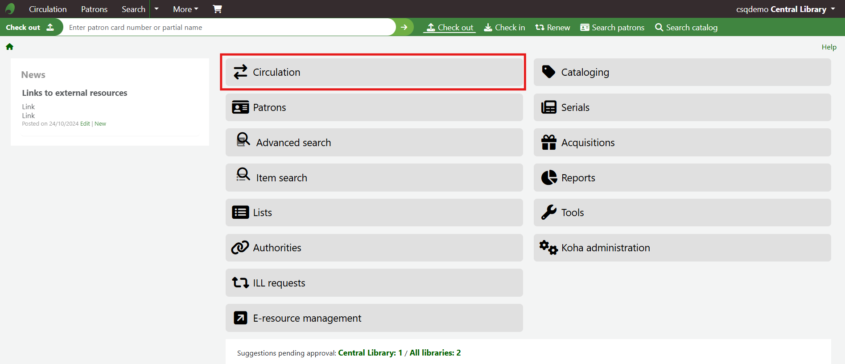845x364 pixels.
Task: Expand the csqdemo Central Library menu
Action: (x=785, y=9)
